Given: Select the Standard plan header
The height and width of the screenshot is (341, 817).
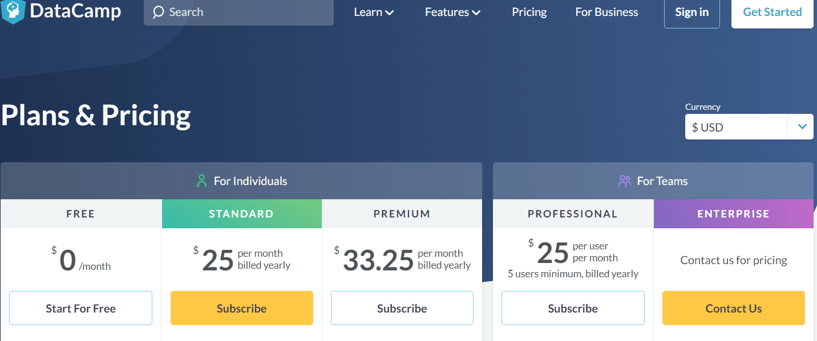Looking at the screenshot, I should coord(241,214).
